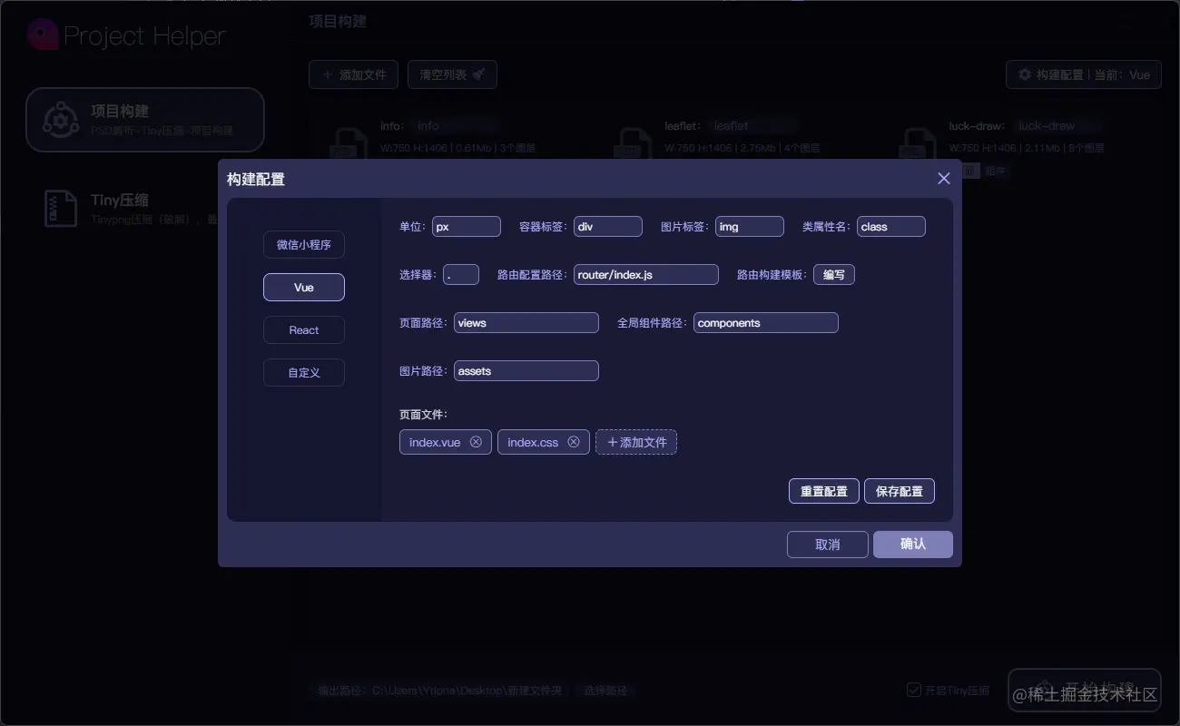Click the 选择器 input field
Screen dimensions: 1180x726
(x=461, y=275)
